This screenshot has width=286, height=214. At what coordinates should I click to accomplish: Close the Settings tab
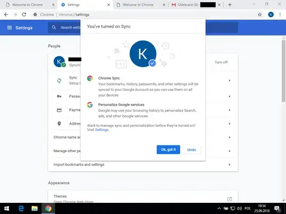[x=109, y=5]
